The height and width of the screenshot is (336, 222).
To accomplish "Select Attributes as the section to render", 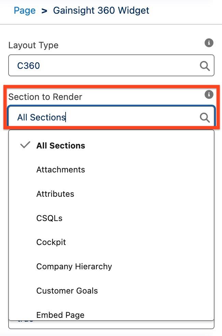I will (55, 194).
